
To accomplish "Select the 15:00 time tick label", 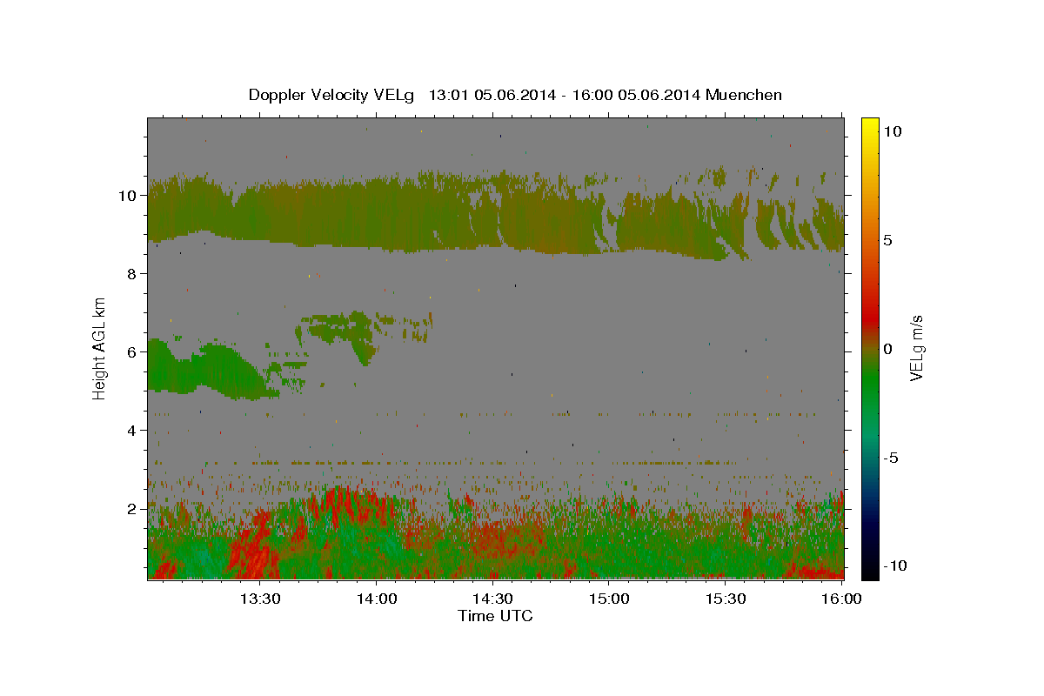I will coord(609,599).
